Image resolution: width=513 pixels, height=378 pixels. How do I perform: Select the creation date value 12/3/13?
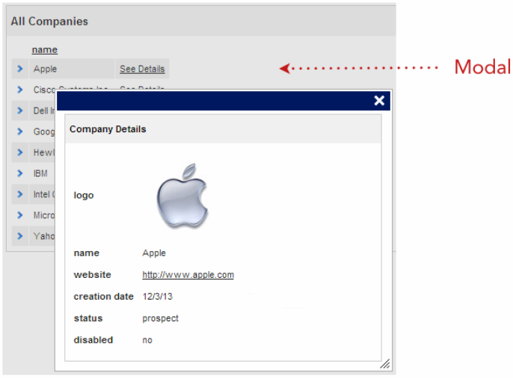pyautogui.click(x=157, y=297)
